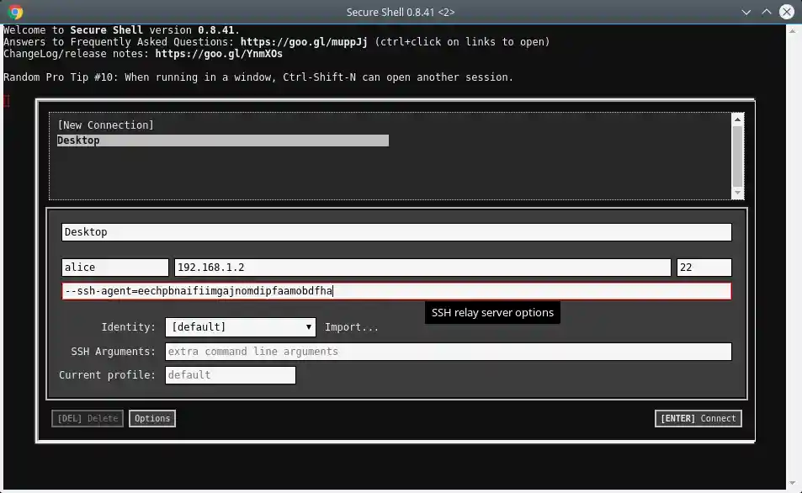Click the [ENTER] Connect button

pyautogui.click(x=698, y=418)
